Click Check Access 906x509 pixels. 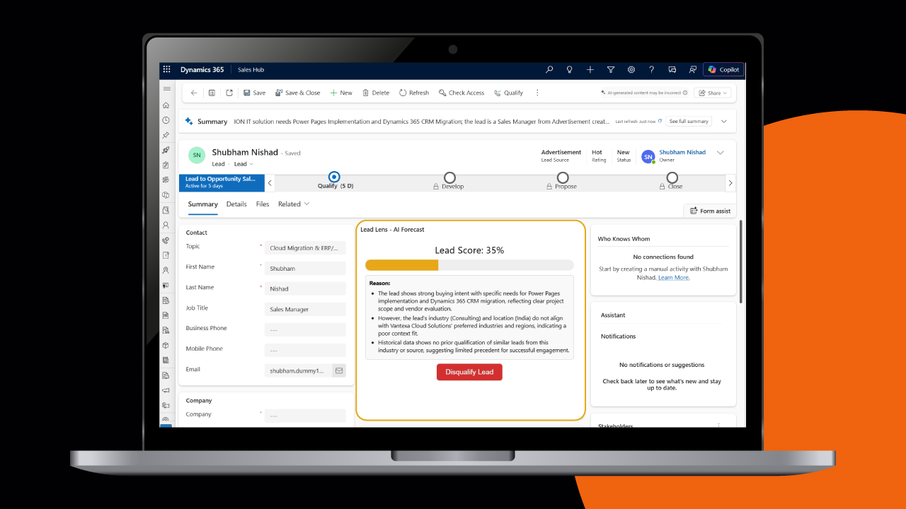[x=461, y=93]
